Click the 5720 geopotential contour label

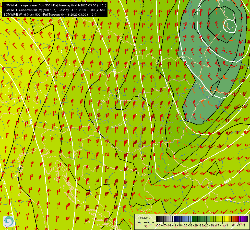pyautogui.click(x=49, y=69)
